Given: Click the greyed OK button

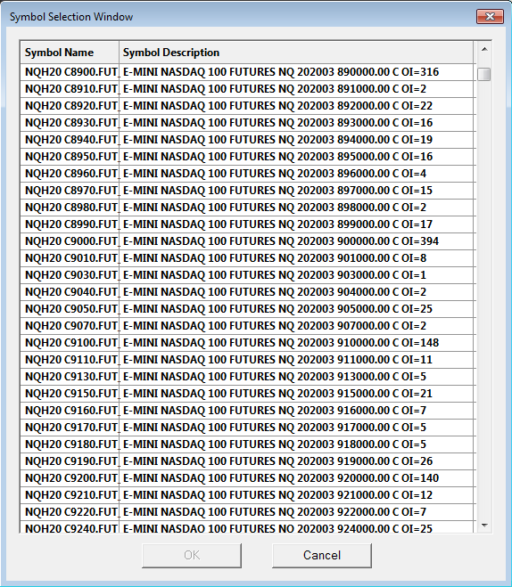Looking at the screenshot, I should (x=192, y=555).
